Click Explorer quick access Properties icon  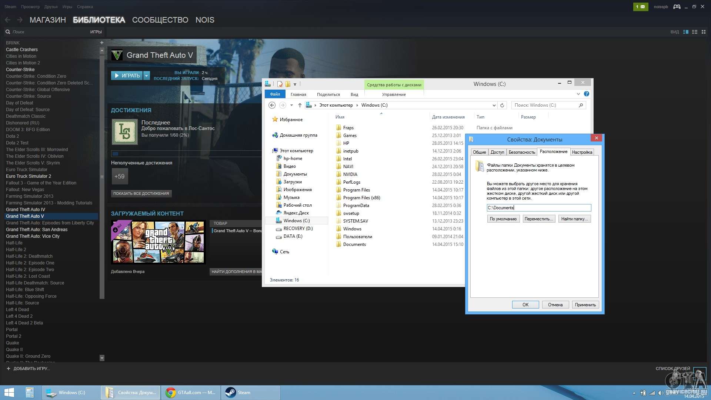(280, 84)
